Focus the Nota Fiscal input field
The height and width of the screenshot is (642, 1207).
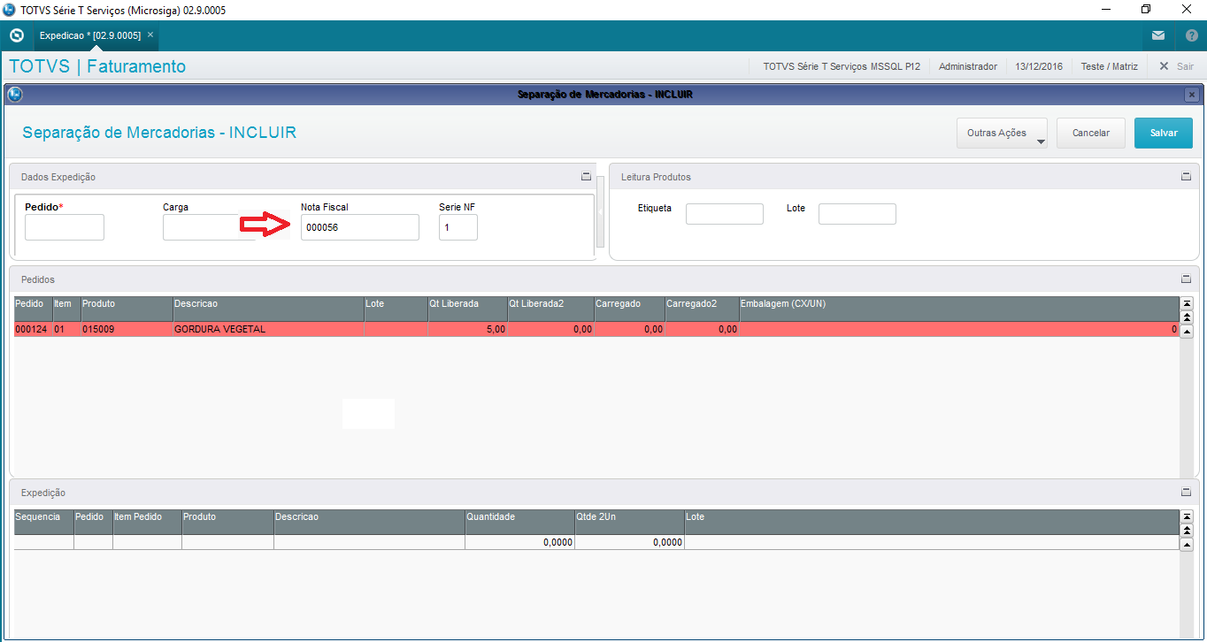click(x=359, y=227)
